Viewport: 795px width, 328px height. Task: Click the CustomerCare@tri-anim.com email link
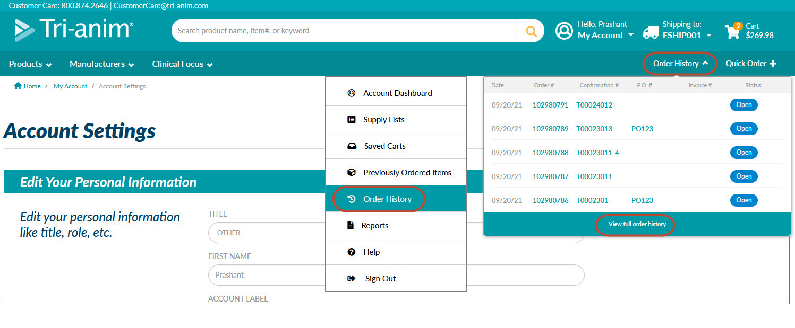click(161, 6)
